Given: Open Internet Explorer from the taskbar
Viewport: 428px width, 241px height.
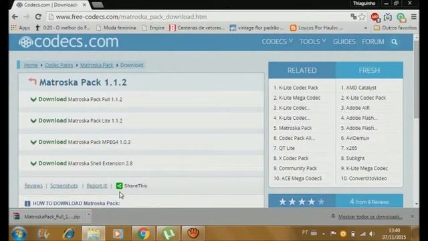Looking at the screenshot, I should pyautogui.click(x=68, y=234).
